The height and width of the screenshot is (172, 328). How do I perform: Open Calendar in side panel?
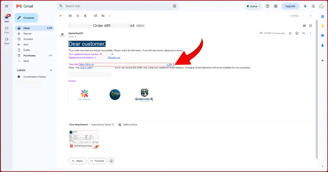click(x=323, y=16)
